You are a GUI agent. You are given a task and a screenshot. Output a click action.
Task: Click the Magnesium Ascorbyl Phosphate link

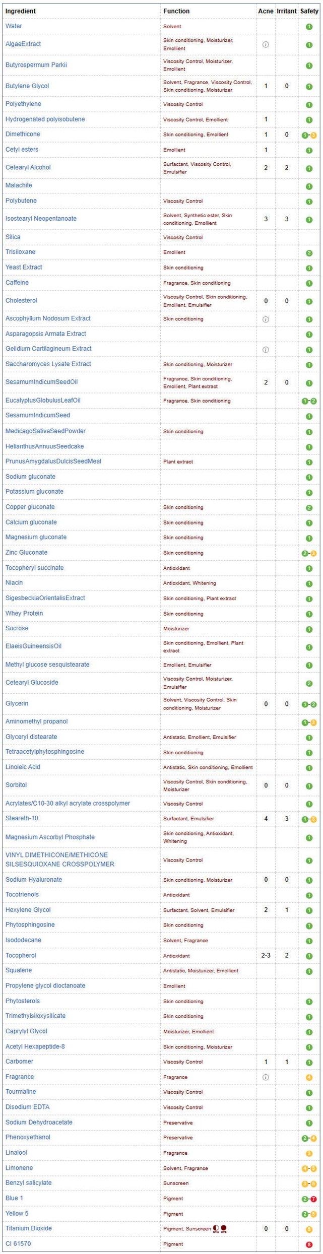50,837
